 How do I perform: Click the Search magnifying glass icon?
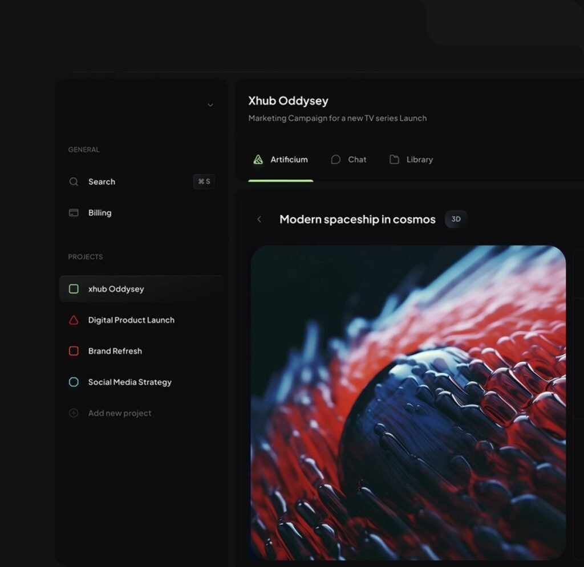click(x=74, y=181)
